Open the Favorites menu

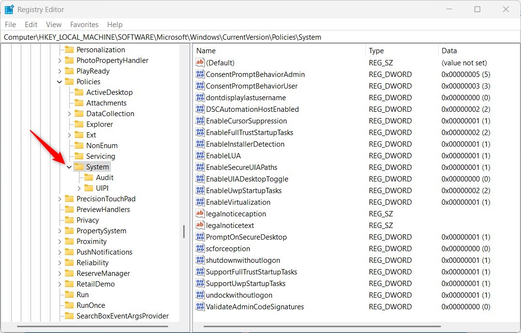point(84,25)
